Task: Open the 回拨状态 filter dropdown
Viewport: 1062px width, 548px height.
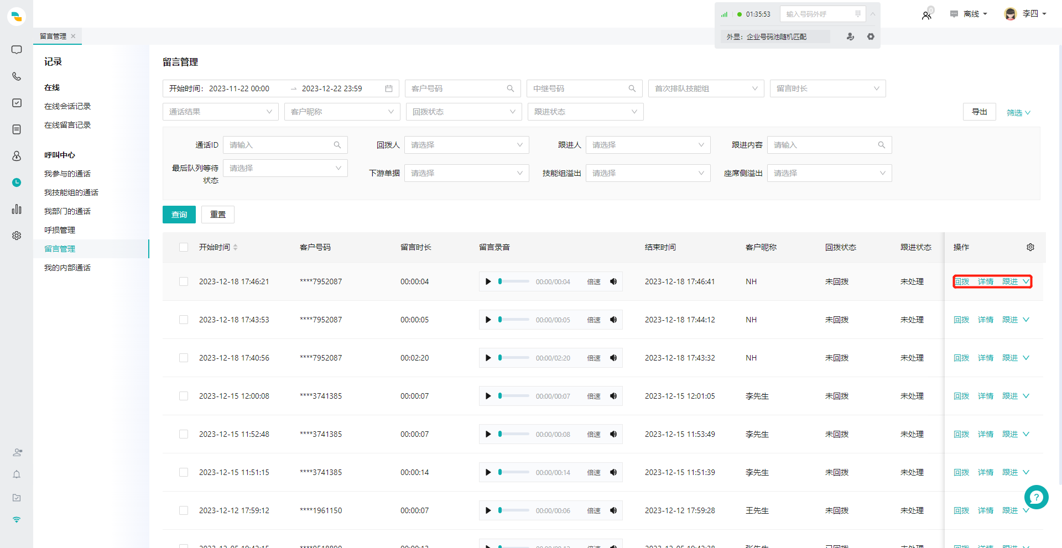Action: [x=464, y=112]
